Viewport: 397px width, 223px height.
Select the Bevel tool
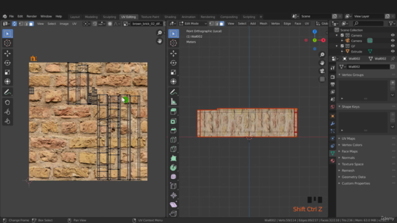[x=174, y=131]
